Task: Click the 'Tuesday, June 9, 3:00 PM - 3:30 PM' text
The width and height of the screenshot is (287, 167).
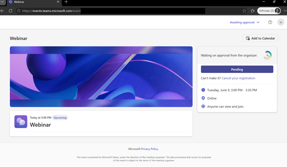Action: (x=232, y=90)
